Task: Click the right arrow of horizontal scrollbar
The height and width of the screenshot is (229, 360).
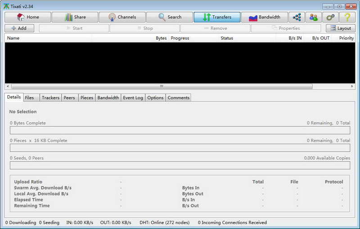Action: tap(352, 86)
